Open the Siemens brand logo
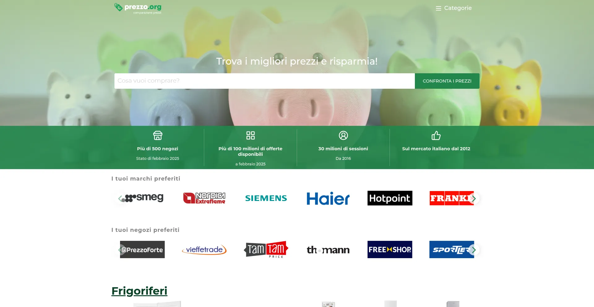This screenshot has width=594, height=307. 266,198
